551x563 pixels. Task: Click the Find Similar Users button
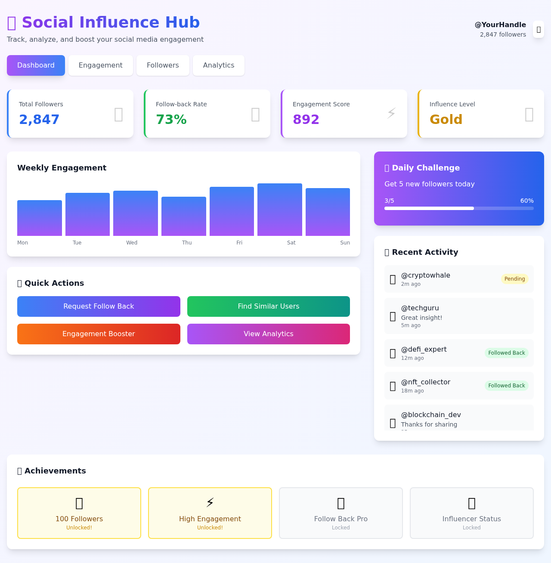pos(268,306)
